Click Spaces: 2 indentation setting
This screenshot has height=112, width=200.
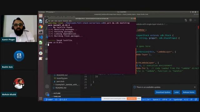point(156,100)
